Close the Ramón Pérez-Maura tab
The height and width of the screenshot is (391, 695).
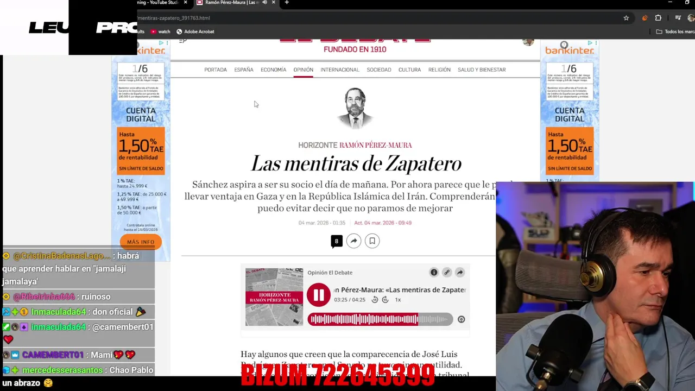pos(274,2)
